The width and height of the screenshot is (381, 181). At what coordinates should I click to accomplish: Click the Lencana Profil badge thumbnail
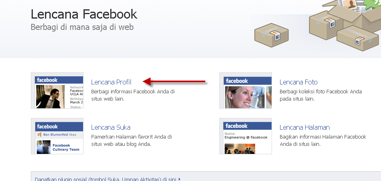(57, 90)
